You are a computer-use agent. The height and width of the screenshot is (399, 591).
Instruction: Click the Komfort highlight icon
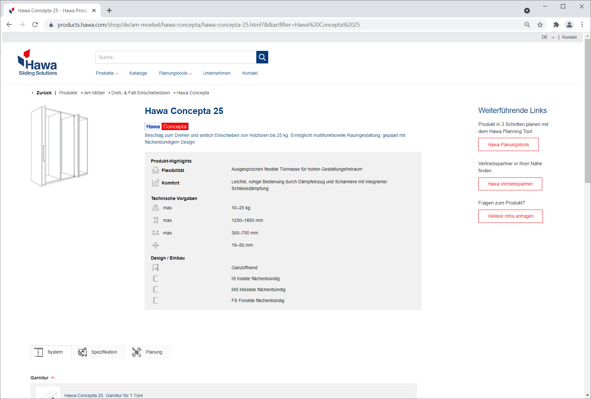[155, 183]
